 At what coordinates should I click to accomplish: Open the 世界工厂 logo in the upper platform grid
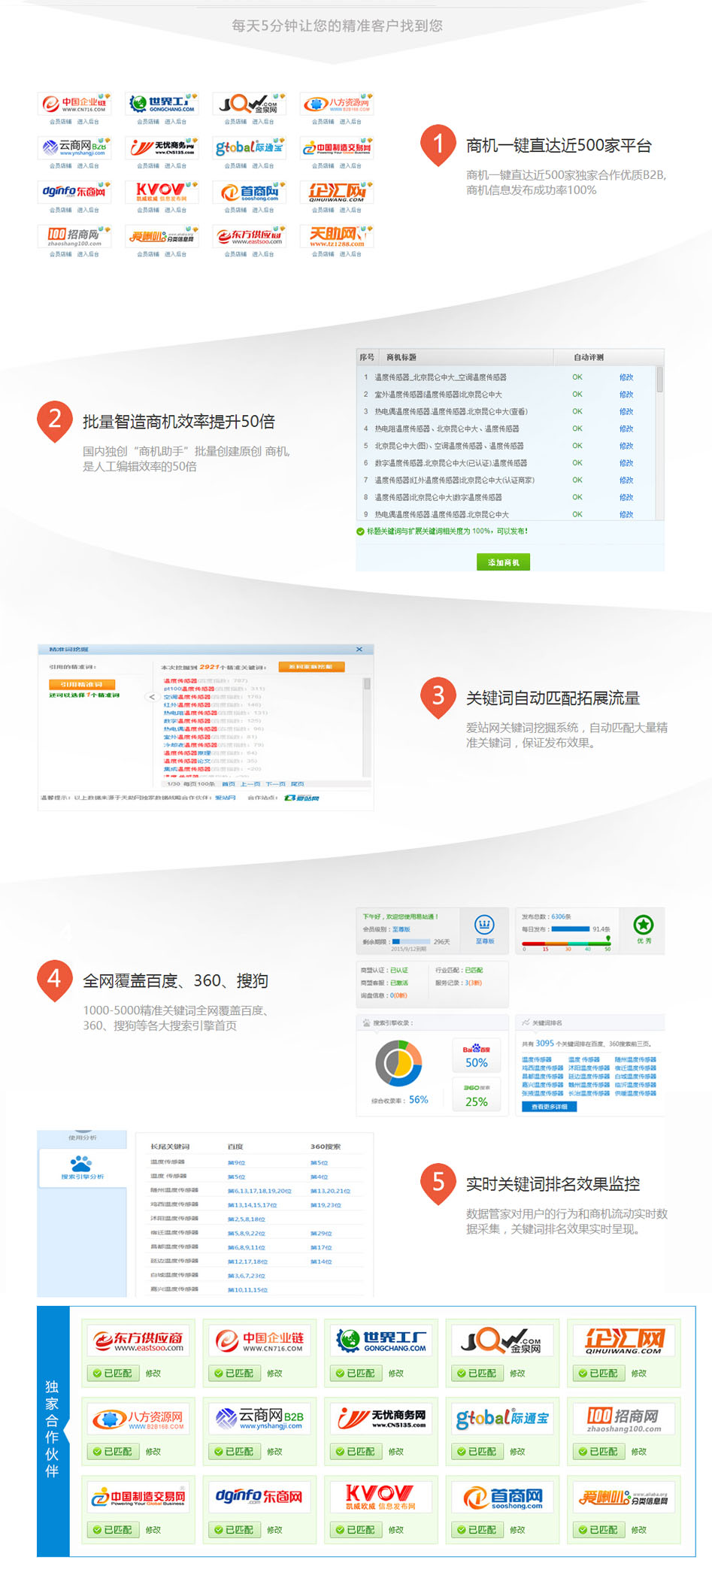point(162,104)
